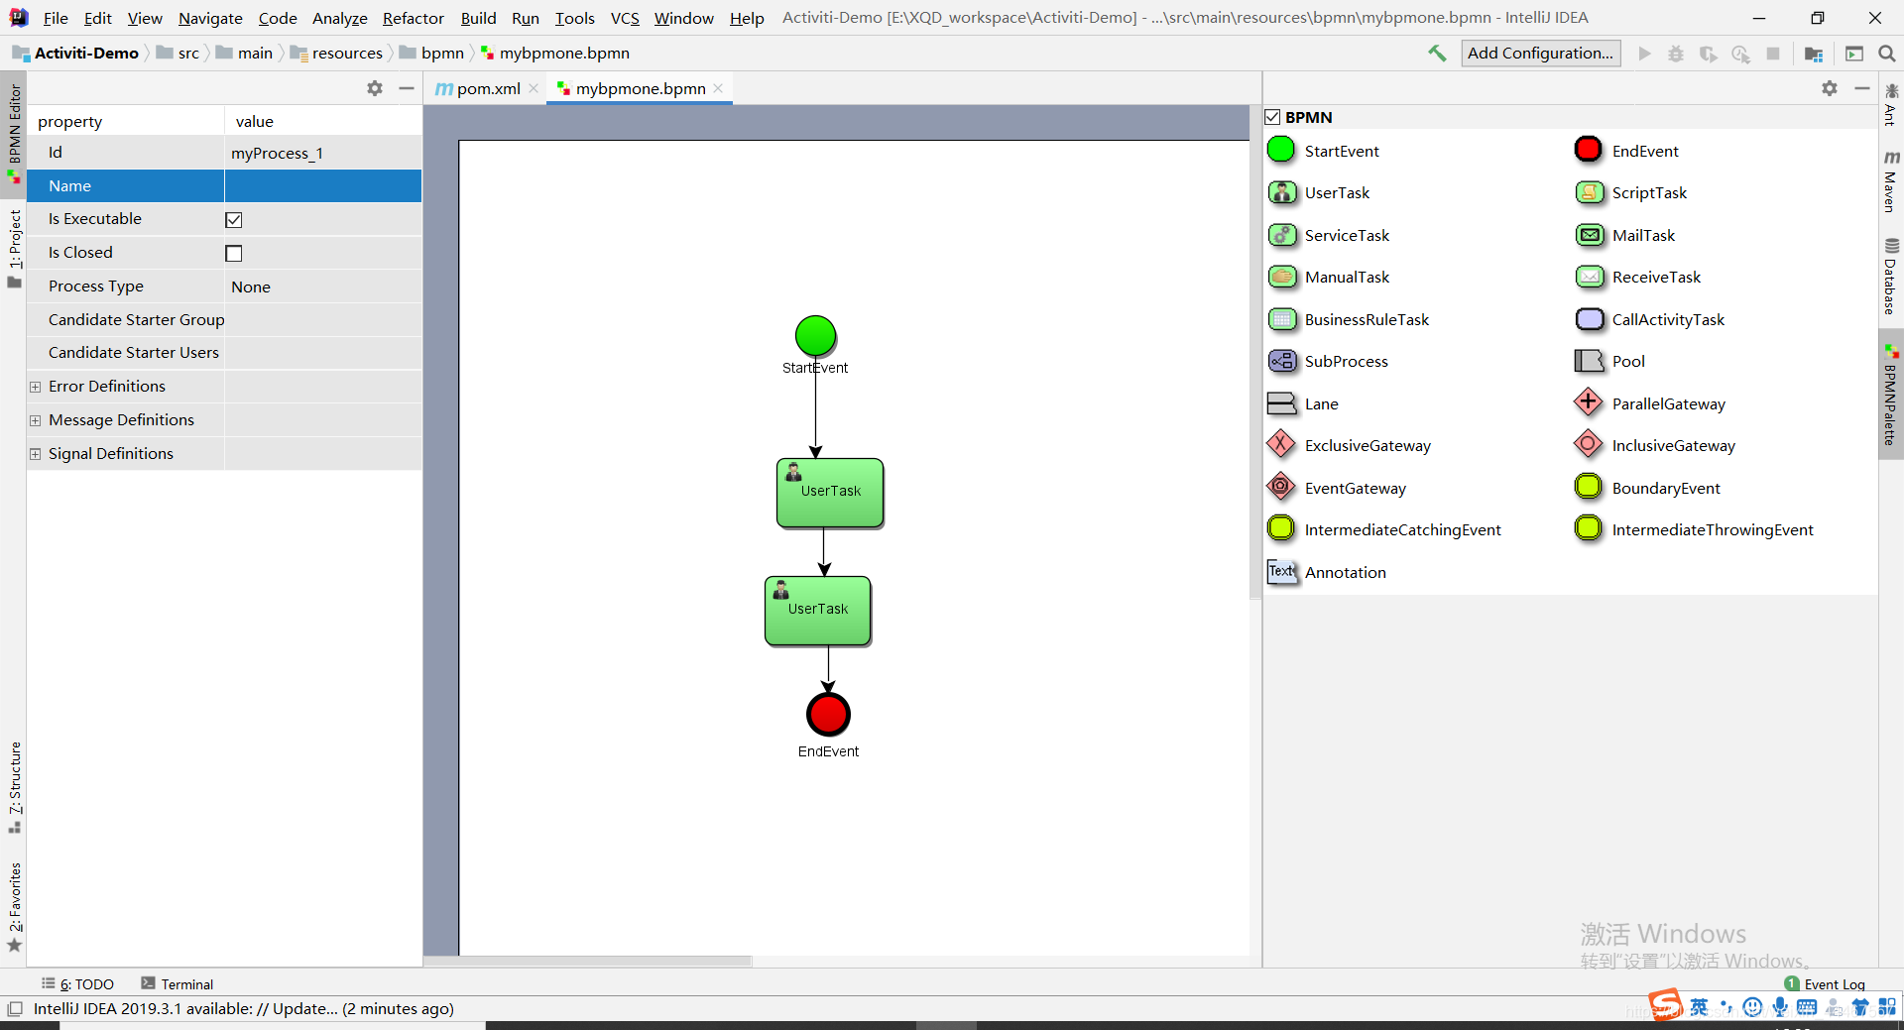This screenshot has height=1030, width=1904.
Task: Select the EndEvent palette item
Action: tap(1626, 151)
